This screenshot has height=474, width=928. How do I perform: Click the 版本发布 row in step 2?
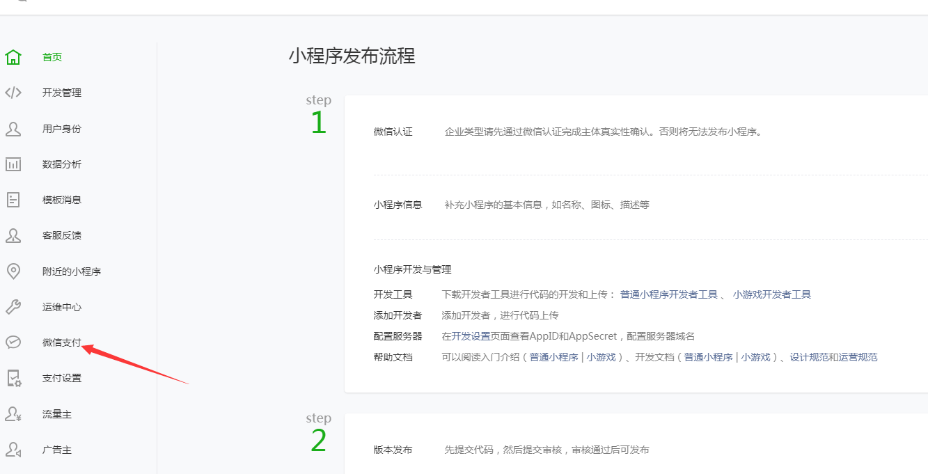[x=393, y=450]
